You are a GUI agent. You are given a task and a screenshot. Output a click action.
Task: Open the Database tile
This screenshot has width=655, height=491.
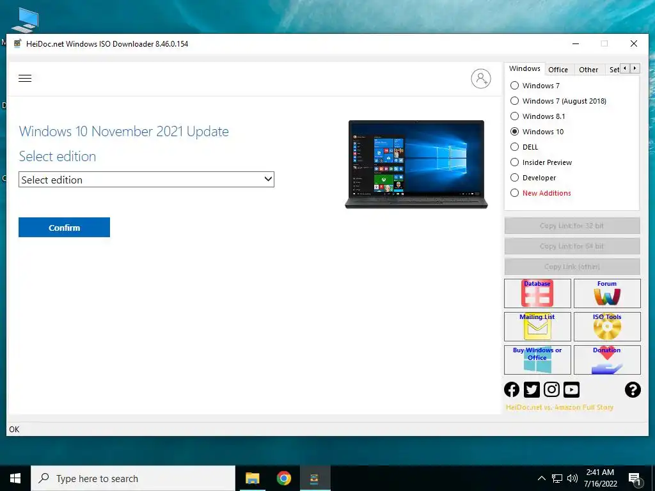tap(537, 293)
